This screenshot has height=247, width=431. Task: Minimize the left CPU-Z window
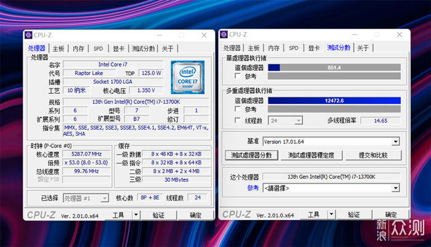click(159, 35)
